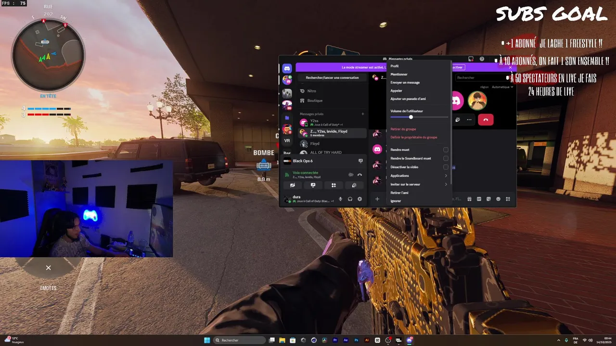The height and width of the screenshot is (346, 616).
Task: Open Discord icon in taskbar
Action: (x=410, y=340)
